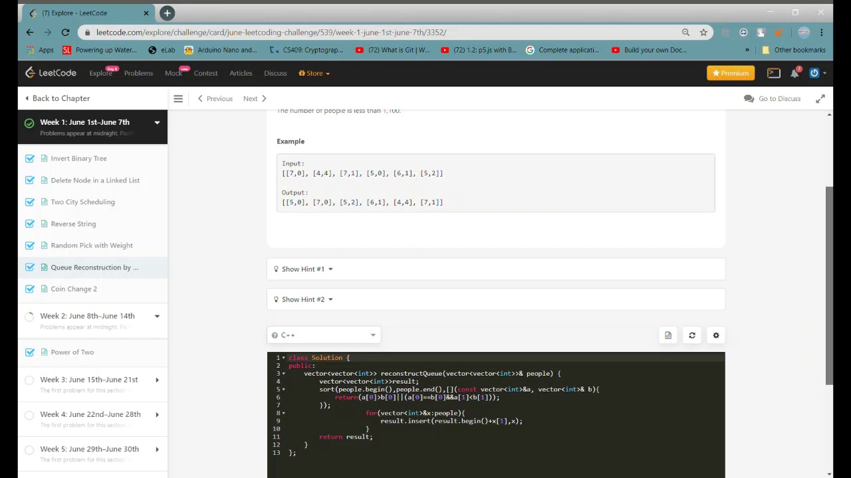
Task: Toggle the Random Pick with Weight checkmark
Action: coord(30,246)
